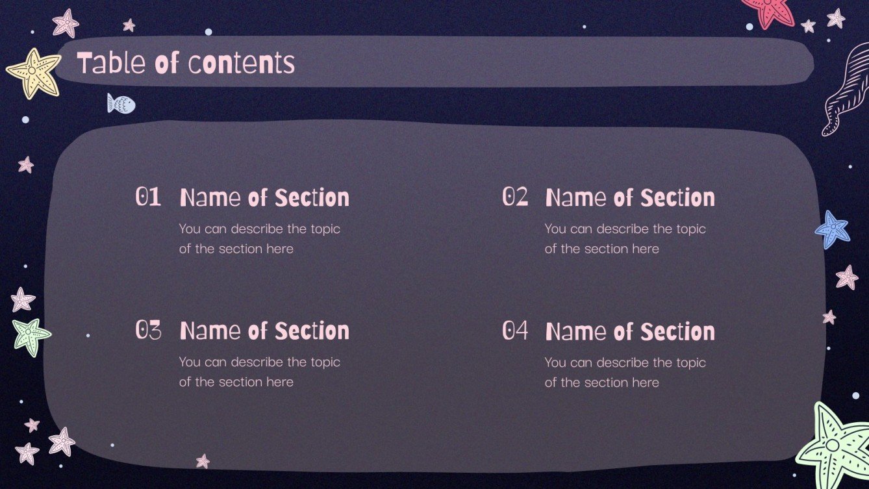Click the pink starfish above the title banner
The width and height of the screenshot is (869, 489).
pos(66,23)
